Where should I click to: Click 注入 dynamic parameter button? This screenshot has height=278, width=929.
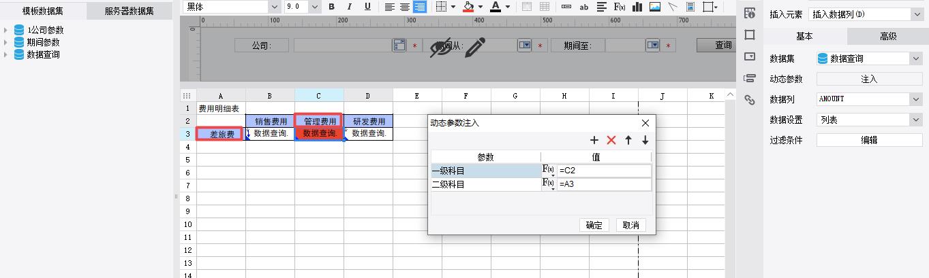click(x=869, y=79)
